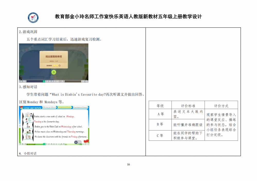Click the dark play button on the Listen slide
This screenshot has height=181, width=257.
tap(76, 142)
